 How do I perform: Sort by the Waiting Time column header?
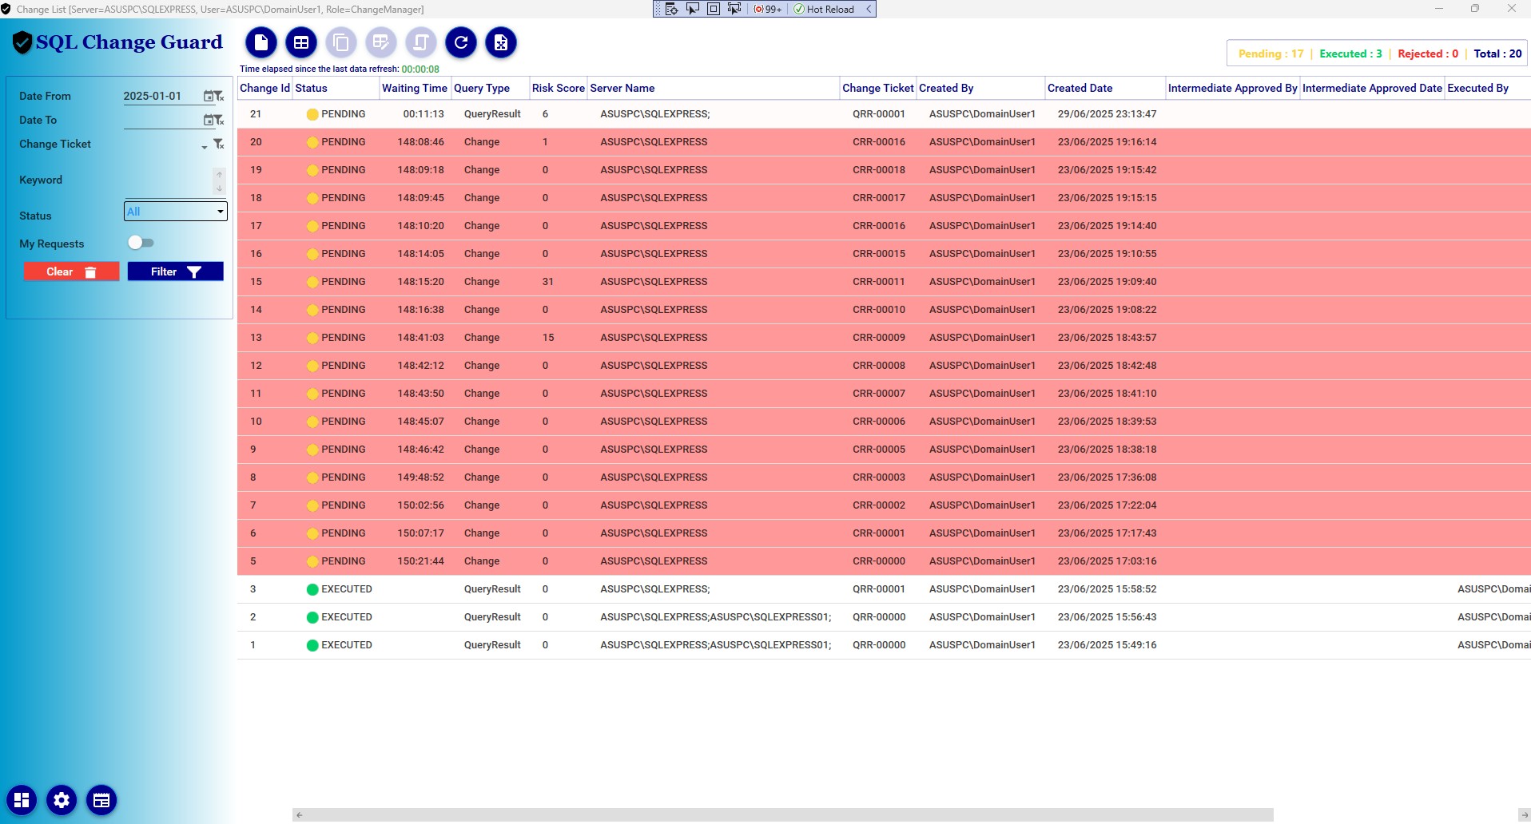(x=414, y=88)
